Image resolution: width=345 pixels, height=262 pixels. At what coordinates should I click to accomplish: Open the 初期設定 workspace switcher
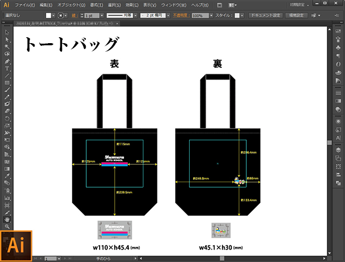tap(299, 5)
